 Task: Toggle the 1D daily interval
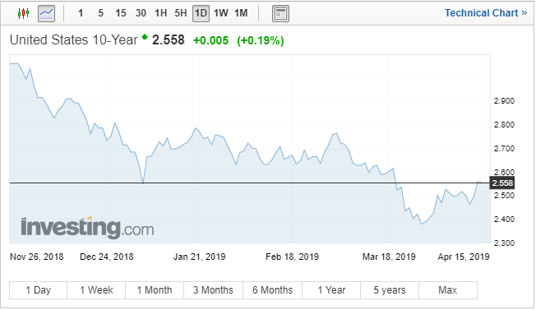click(x=201, y=14)
